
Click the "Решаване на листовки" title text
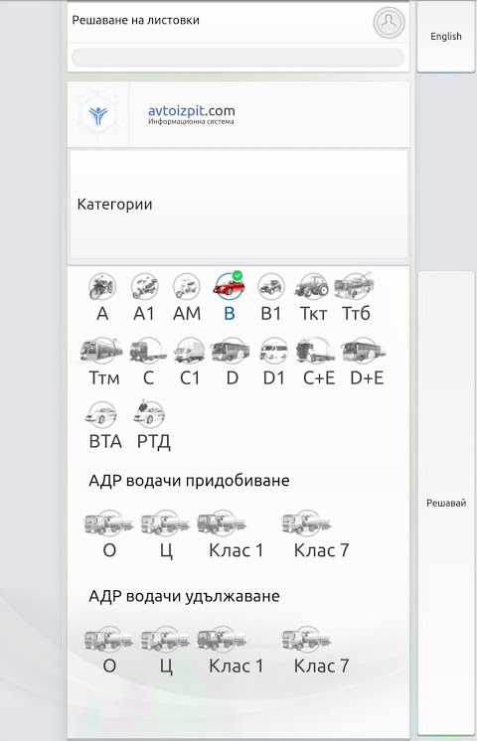coord(136,20)
